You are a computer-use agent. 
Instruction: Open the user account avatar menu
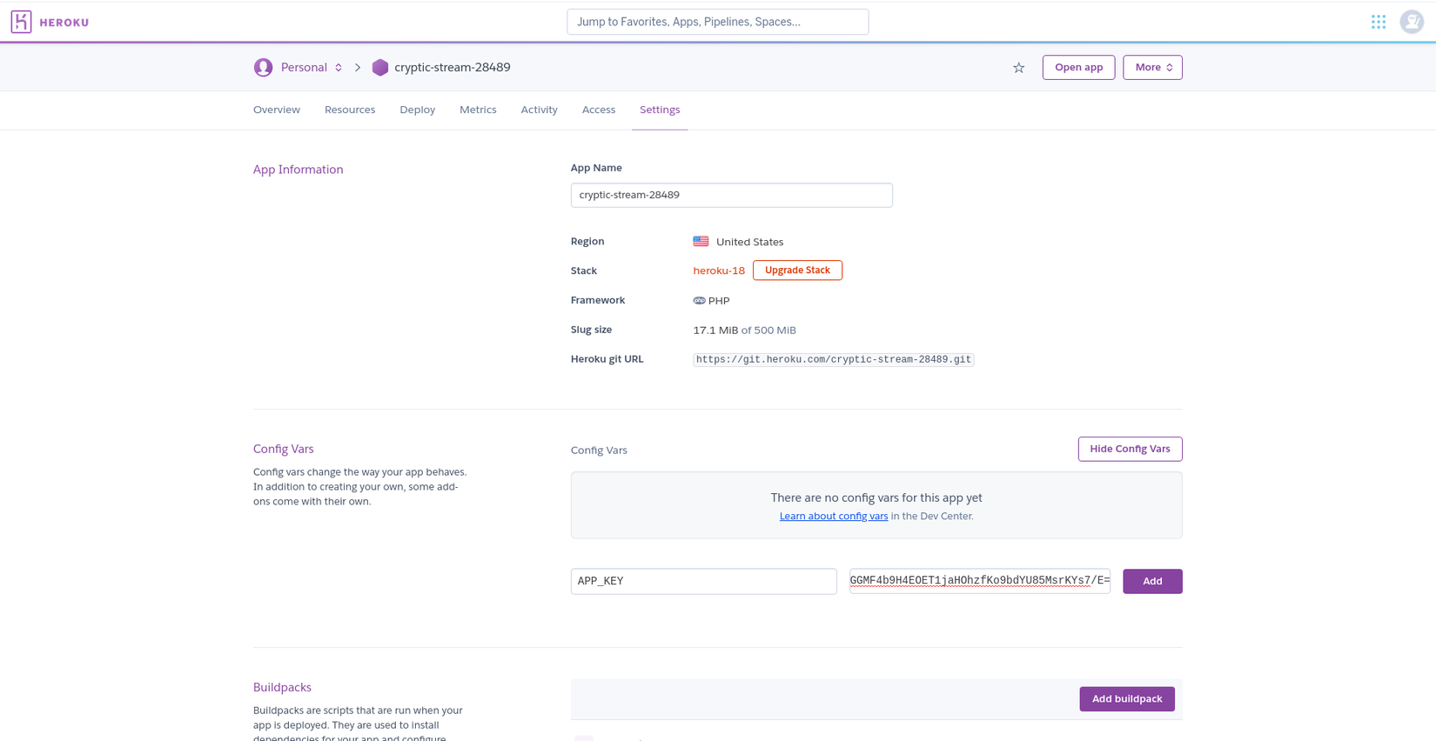point(1412,22)
